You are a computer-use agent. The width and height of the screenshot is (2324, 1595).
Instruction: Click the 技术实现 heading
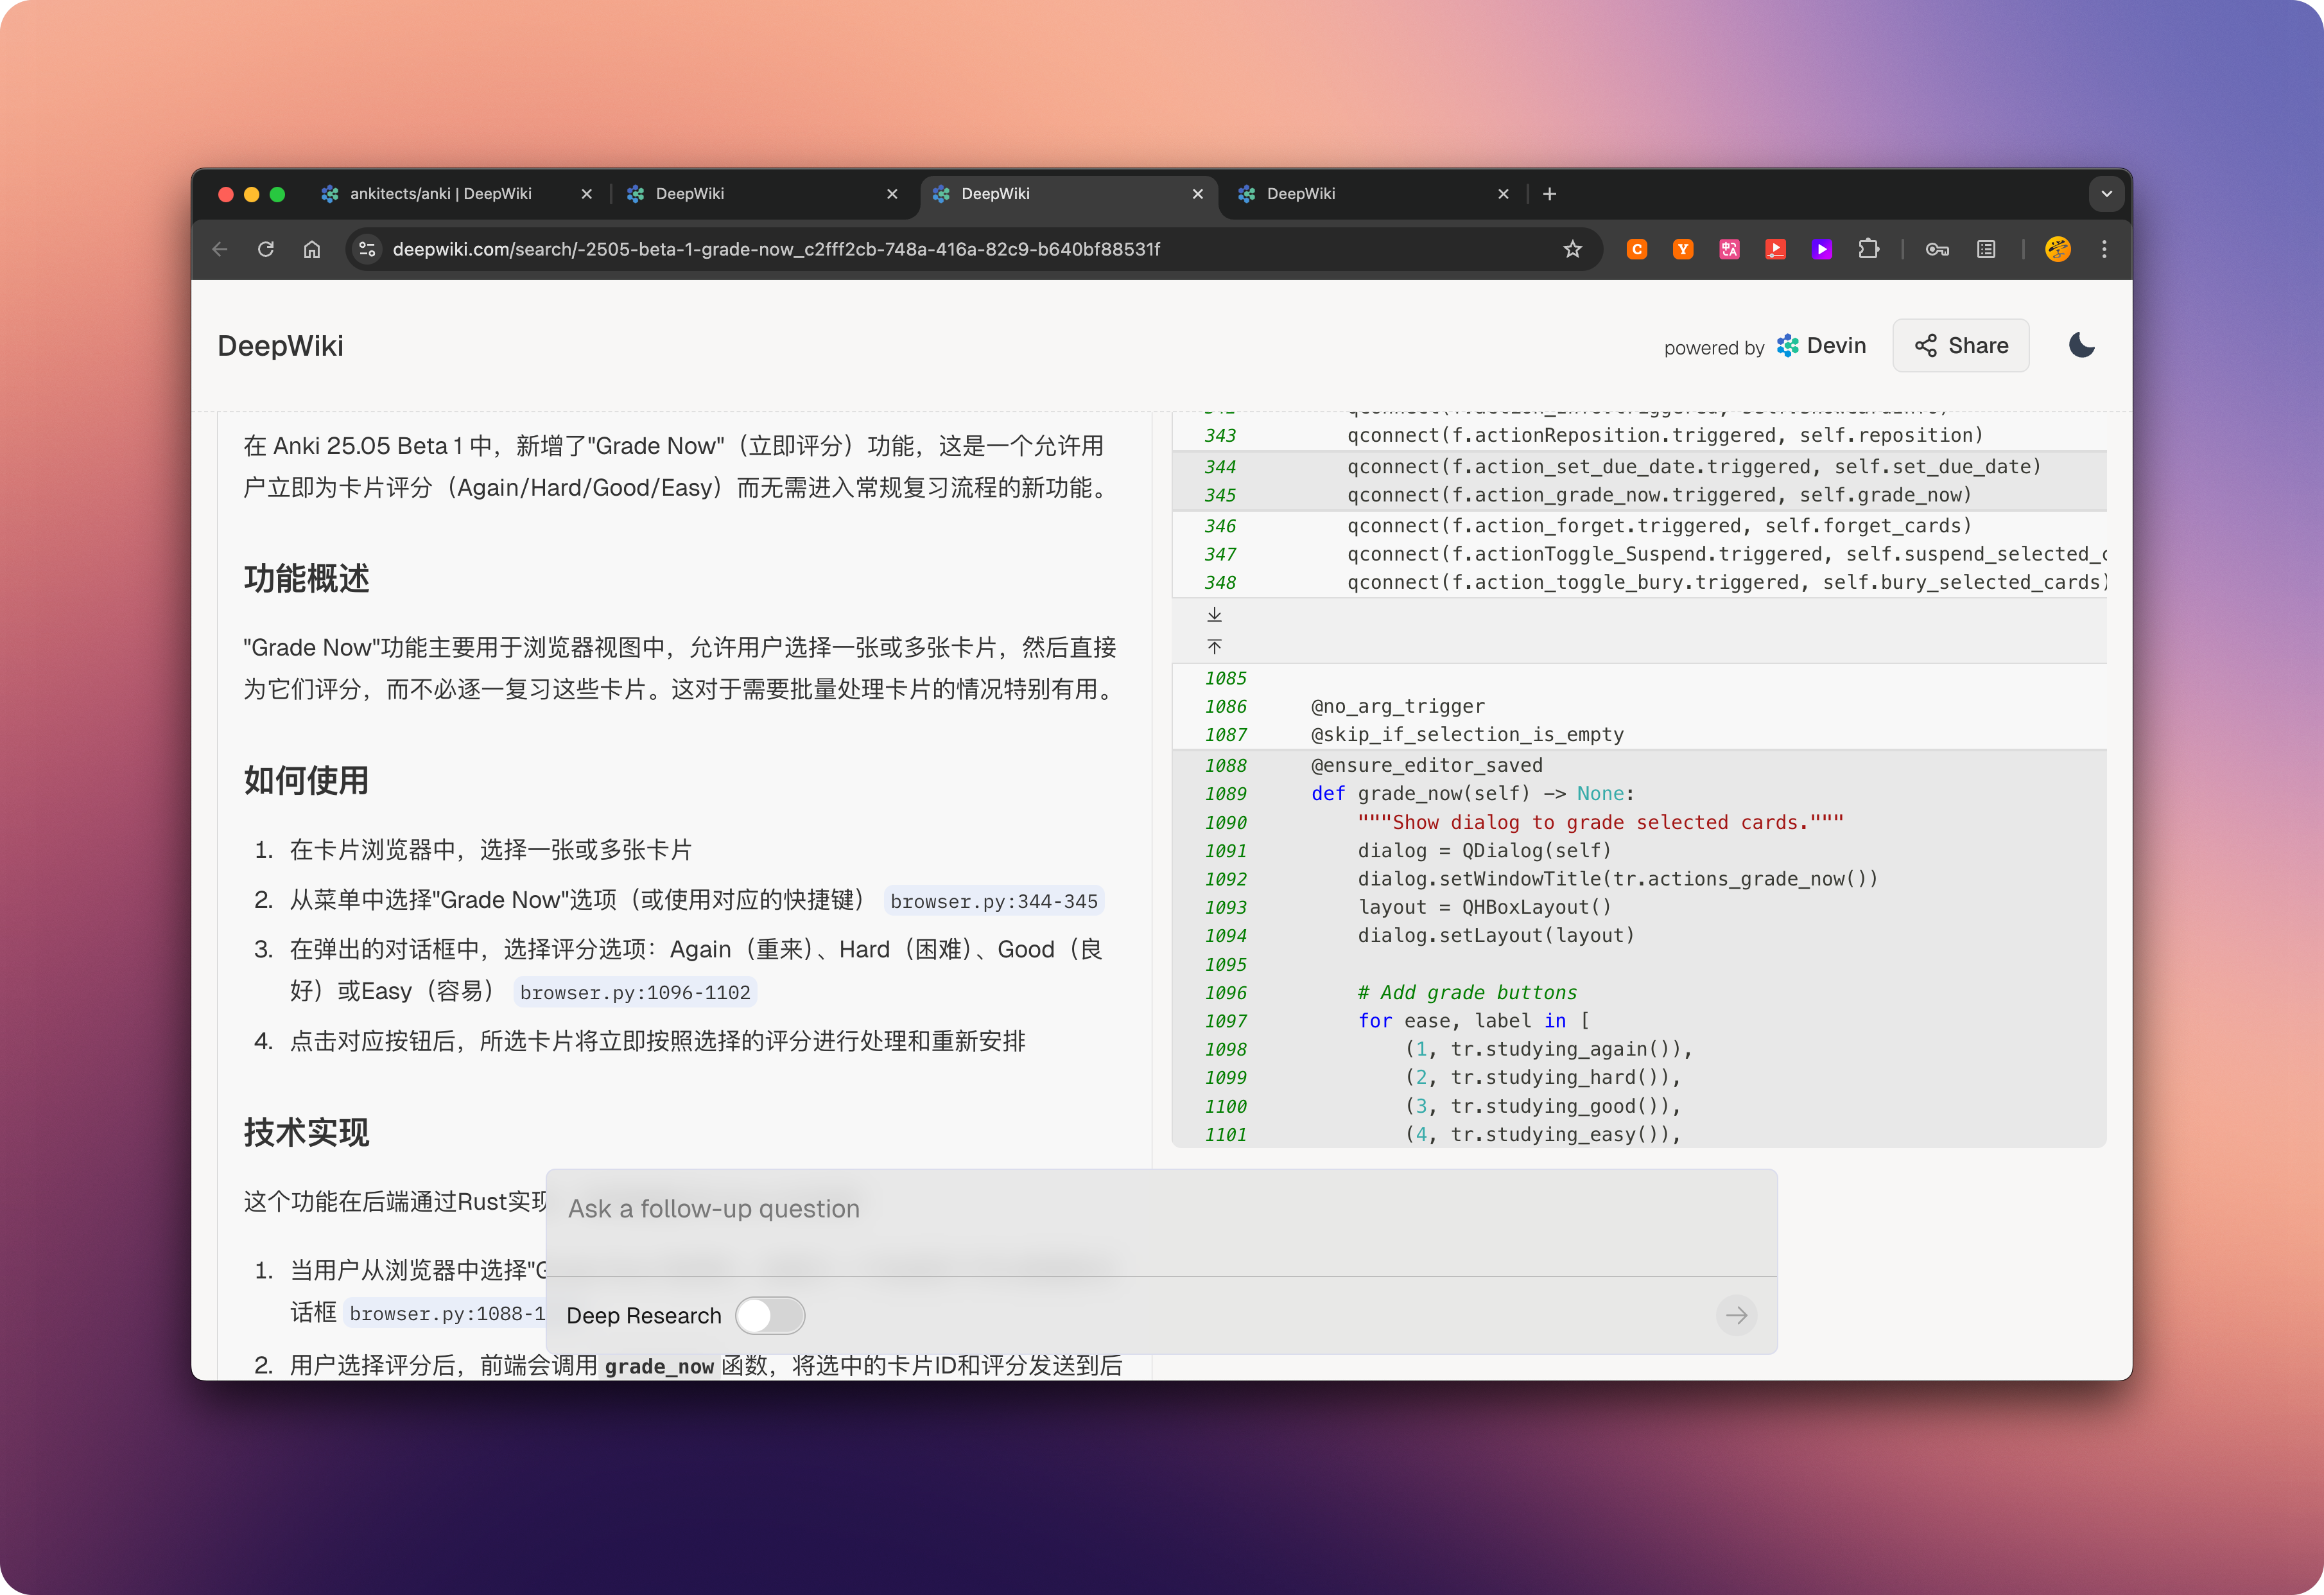point(307,1132)
